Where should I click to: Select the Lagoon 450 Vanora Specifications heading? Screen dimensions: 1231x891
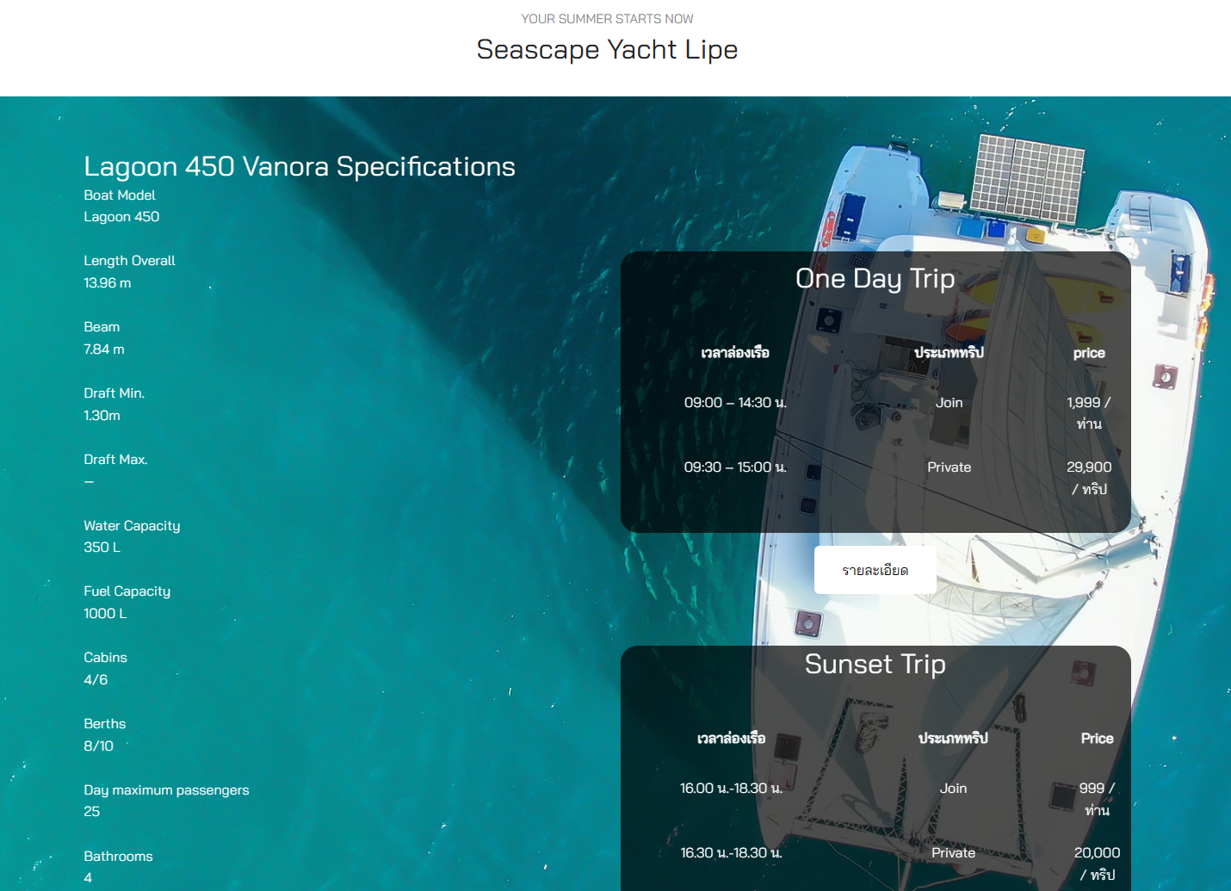coord(300,166)
